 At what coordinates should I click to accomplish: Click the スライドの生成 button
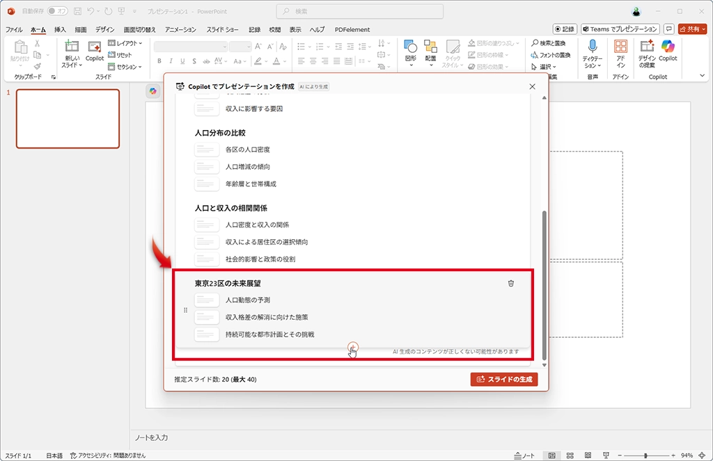(504, 379)
